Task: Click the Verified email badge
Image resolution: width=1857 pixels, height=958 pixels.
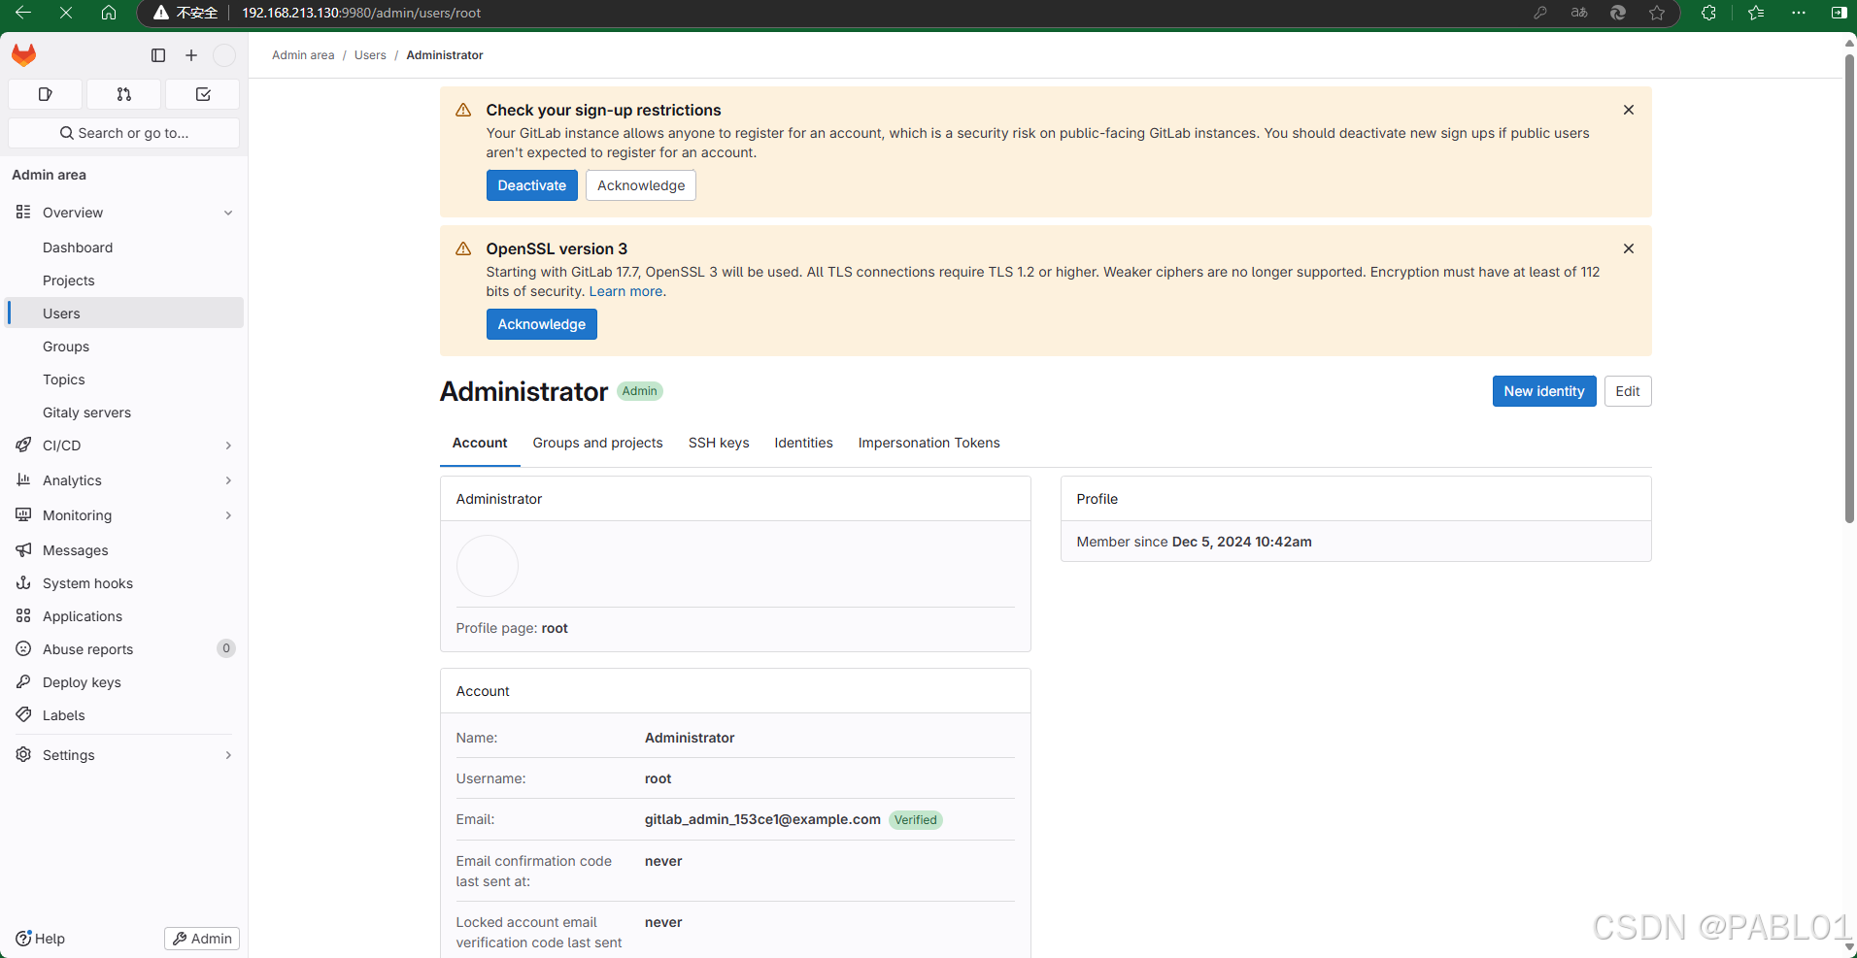Action: point(916,820)
